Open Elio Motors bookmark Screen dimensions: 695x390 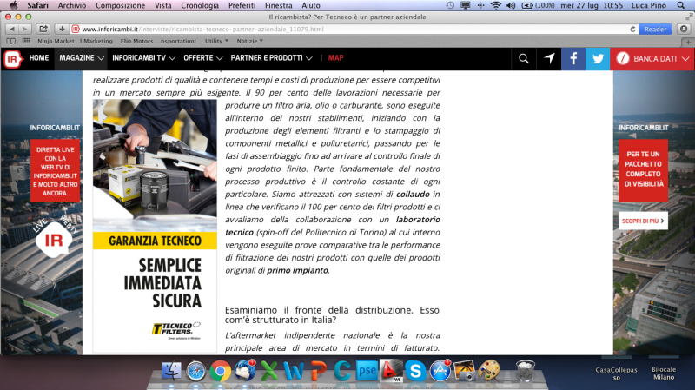coord(158,41)
